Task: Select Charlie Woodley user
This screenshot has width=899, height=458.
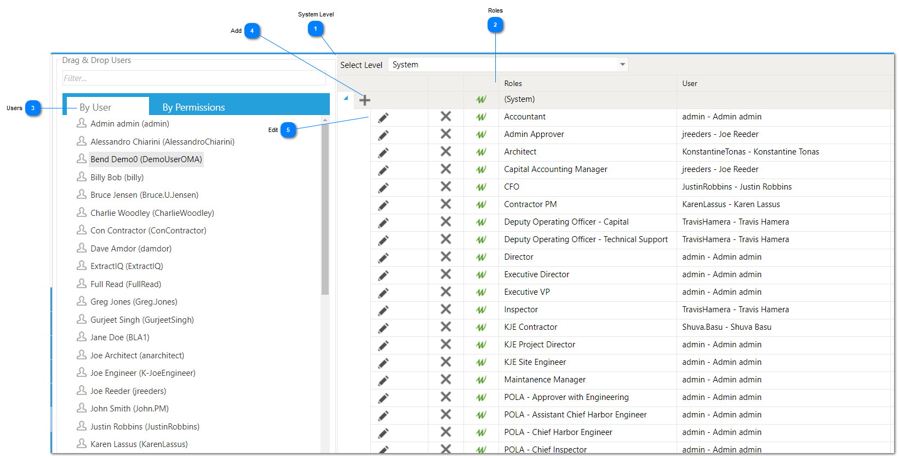Action: (x=152, y=213)
